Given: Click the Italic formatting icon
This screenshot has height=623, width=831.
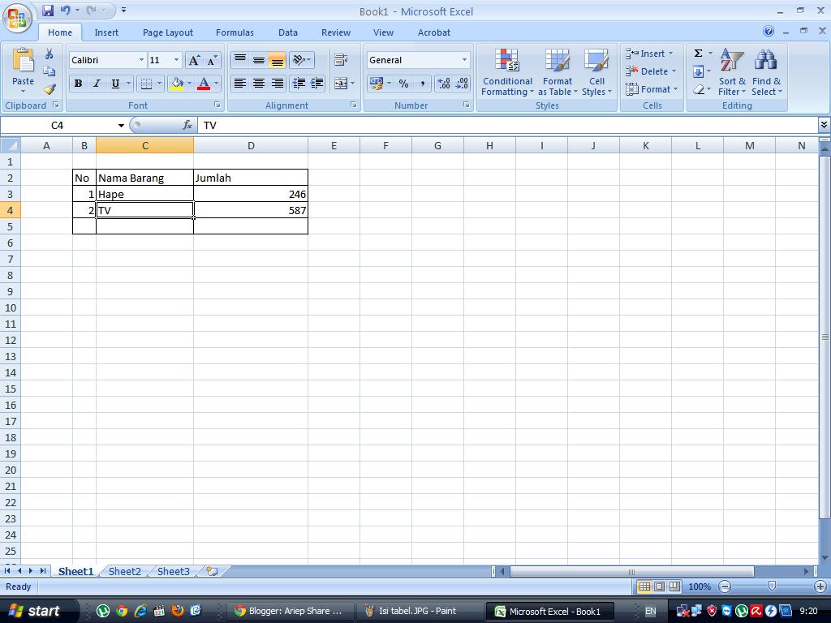Looking at the screenshot, I should 97,84.
